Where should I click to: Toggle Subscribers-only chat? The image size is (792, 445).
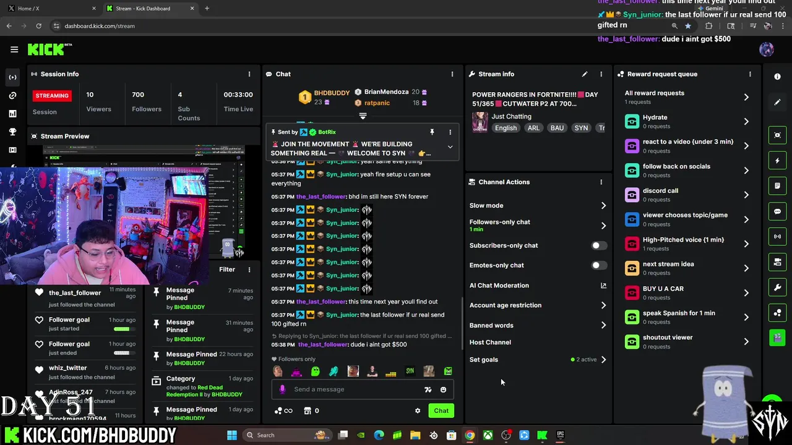pos(598,245)
